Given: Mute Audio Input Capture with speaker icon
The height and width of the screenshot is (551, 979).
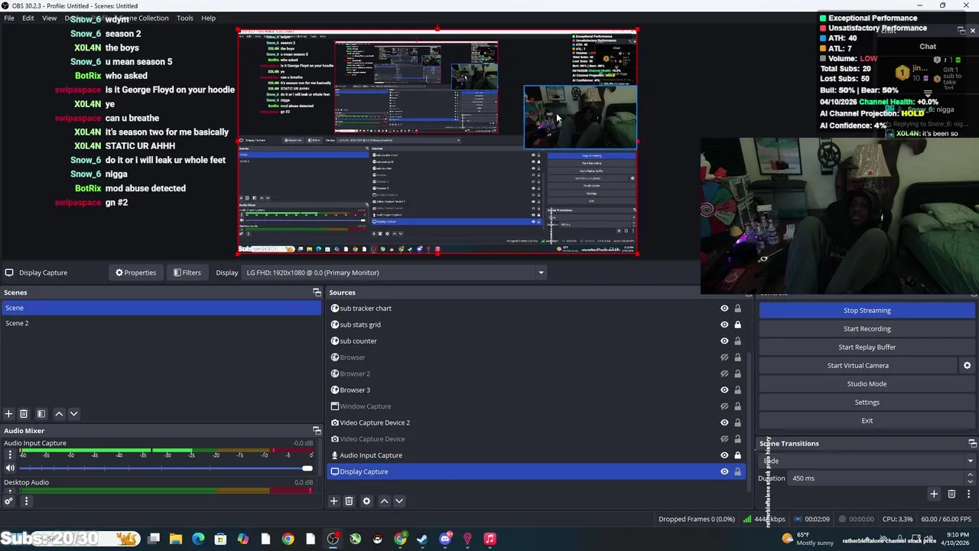Looking at the screenshot, I should pos(10,468).
